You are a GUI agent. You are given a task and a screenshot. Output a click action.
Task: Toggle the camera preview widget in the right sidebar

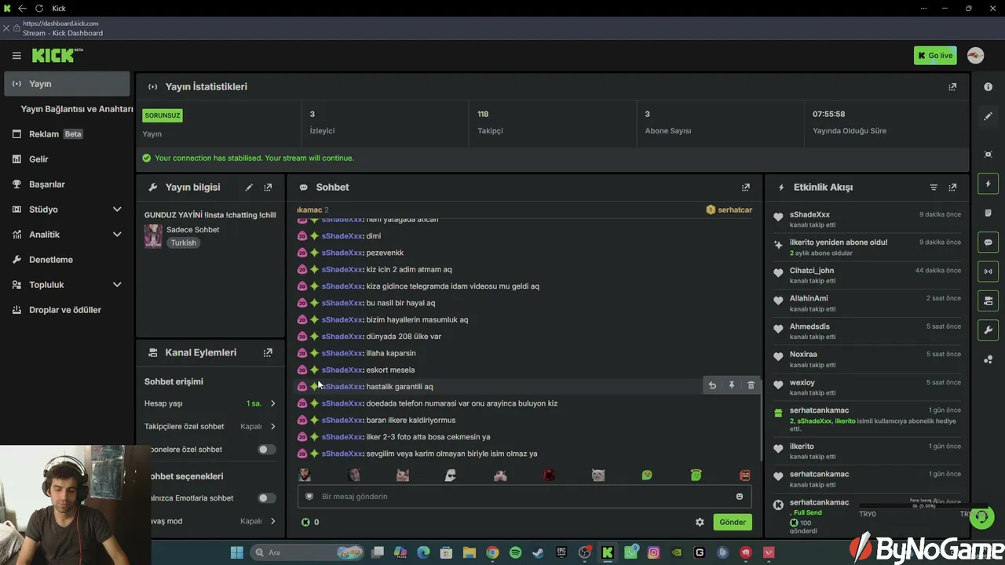click(989, 301)
